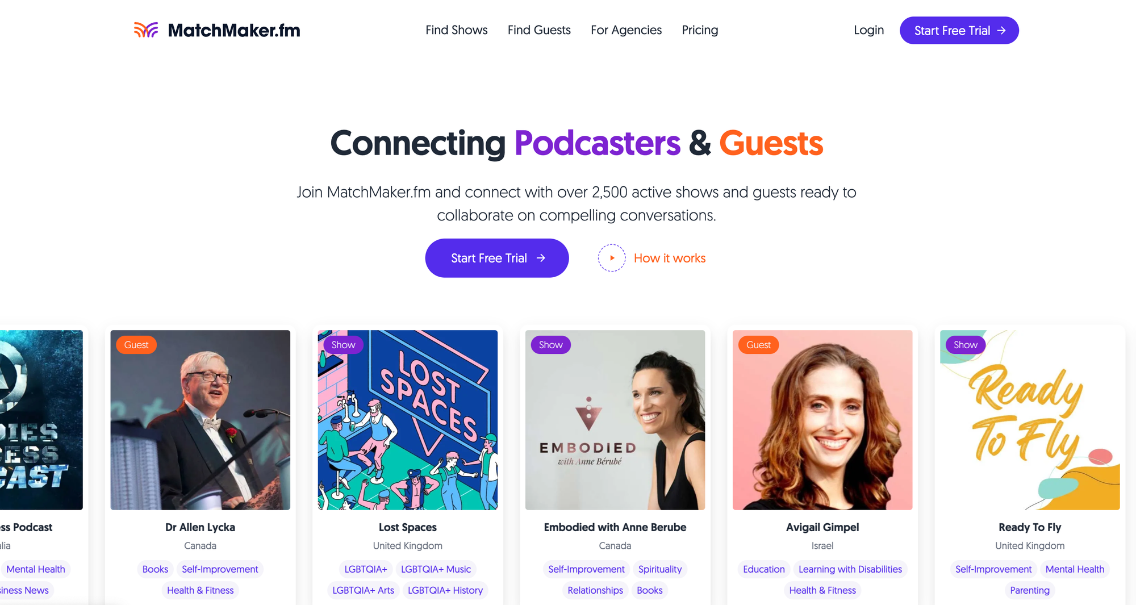The width and height of the screenshot is (1136, 605).
Task: Open the Lost Spaces cover thumbnail
Action: (408, 420)
